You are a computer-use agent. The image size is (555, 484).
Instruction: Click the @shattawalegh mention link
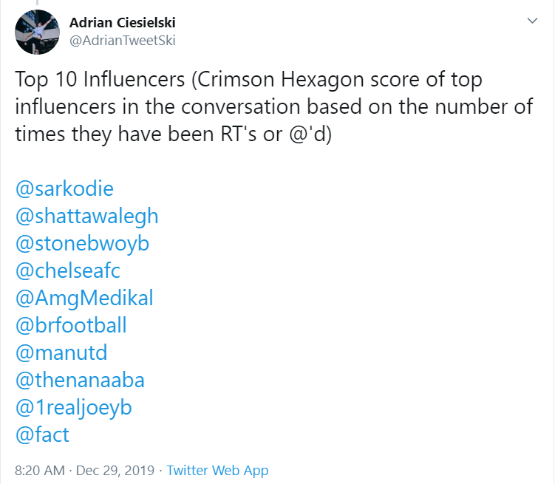tap(86, 216)
